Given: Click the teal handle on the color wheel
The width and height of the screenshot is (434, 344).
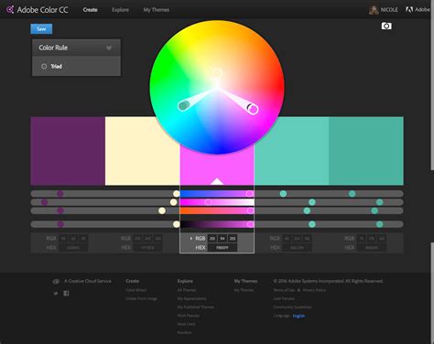Looking at the screenshot, I should point(183,106).
